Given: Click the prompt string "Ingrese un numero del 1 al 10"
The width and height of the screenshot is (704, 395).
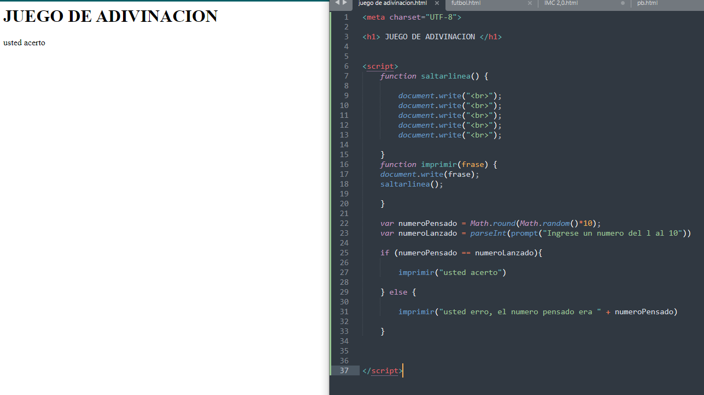Looking at the screenshot, I should (x=612, y=233).
